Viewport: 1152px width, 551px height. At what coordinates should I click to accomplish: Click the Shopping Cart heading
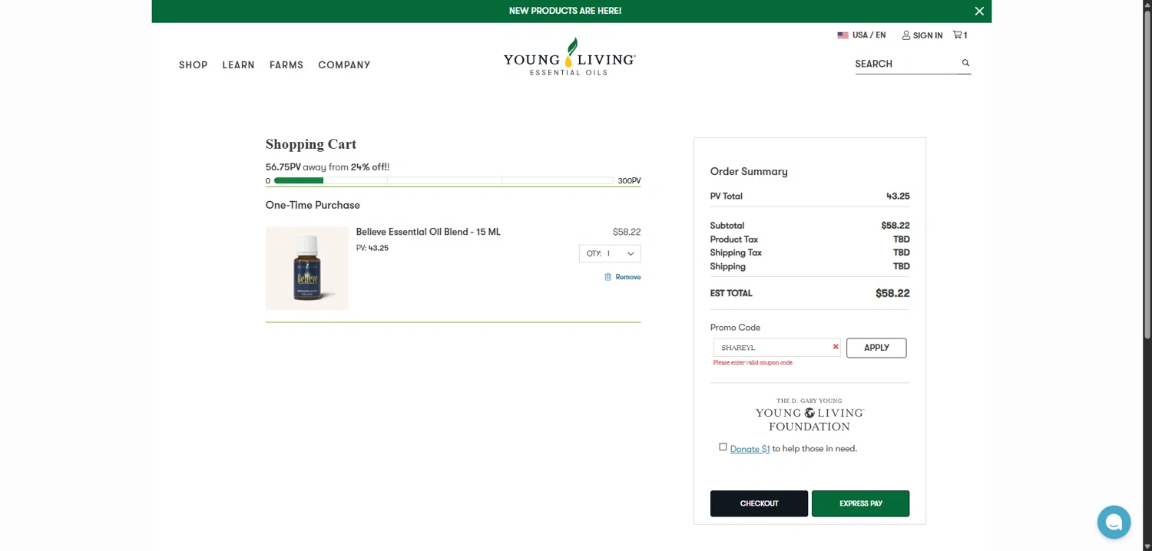point(311,144)
